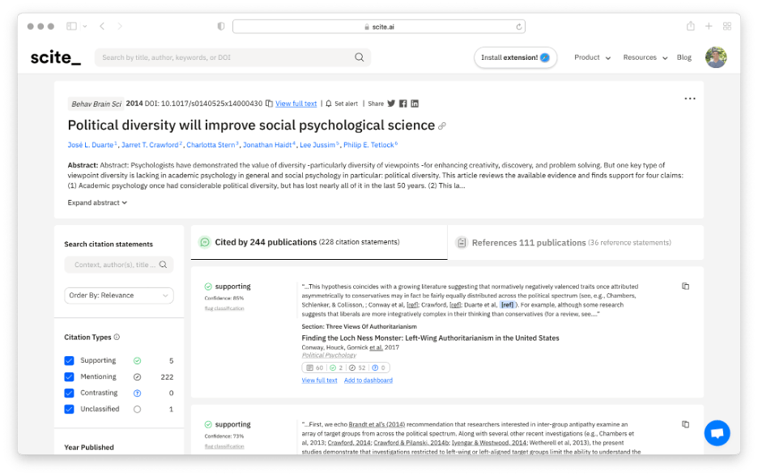Click the Behav Brain Sci journal tag
This screenshot has width=758, height=476.
point(96,104)
